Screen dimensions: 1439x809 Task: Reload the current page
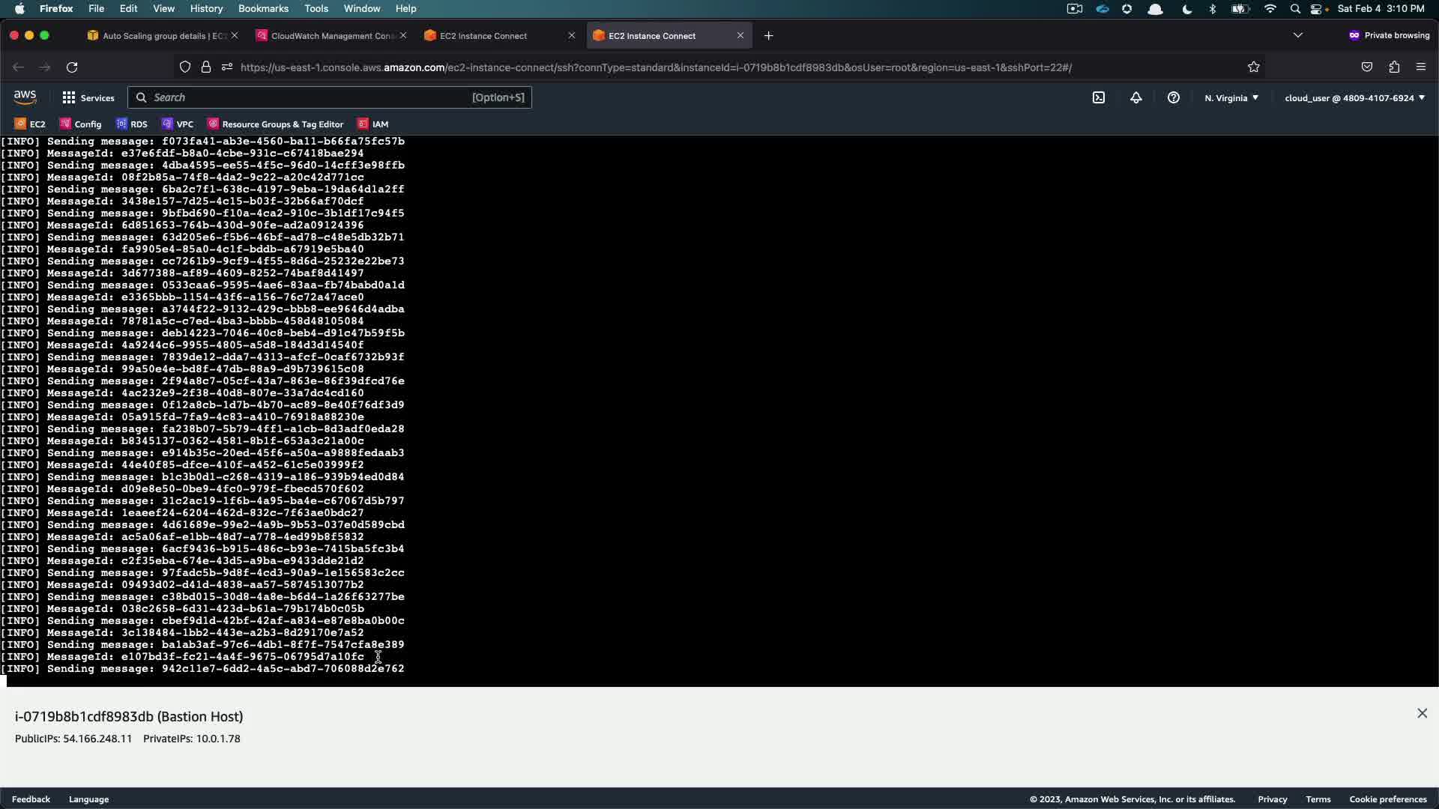click(x=72, y=67)
